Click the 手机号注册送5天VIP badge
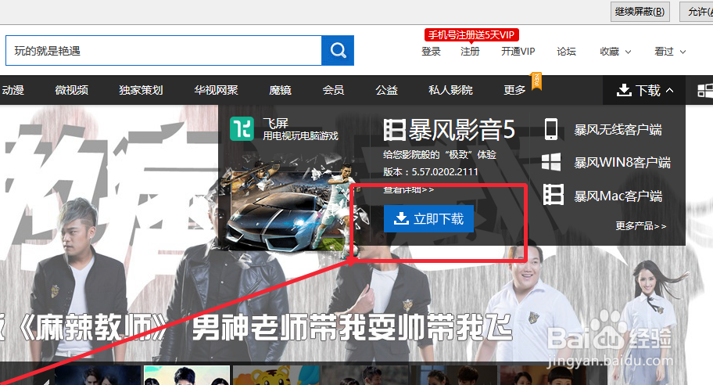Screen dimensions: 713x385 [x=471, y=35]
